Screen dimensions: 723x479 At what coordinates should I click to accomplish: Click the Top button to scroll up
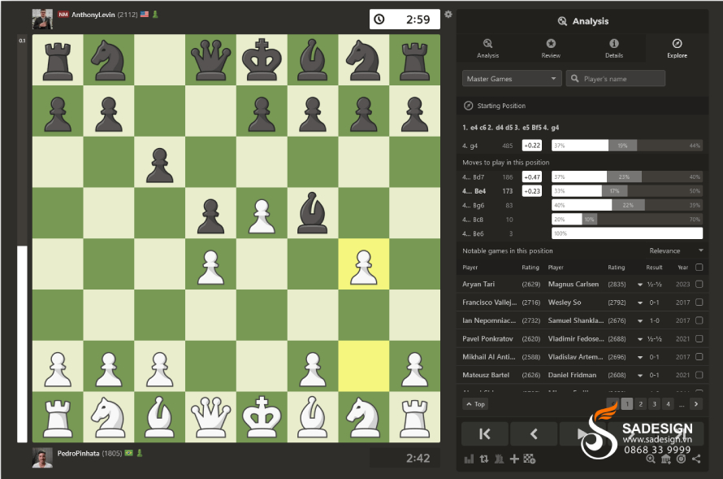(475, 404)
